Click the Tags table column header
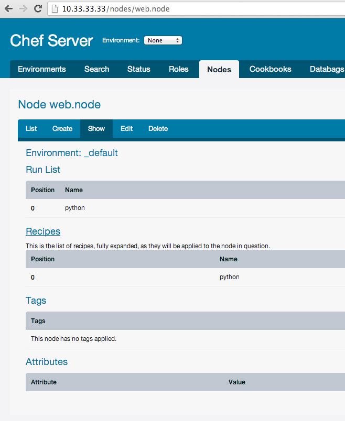 click(x=38, y=321)
